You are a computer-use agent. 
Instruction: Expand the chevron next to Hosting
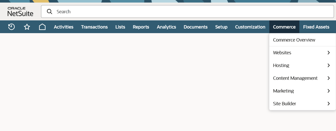coord(329,65)
